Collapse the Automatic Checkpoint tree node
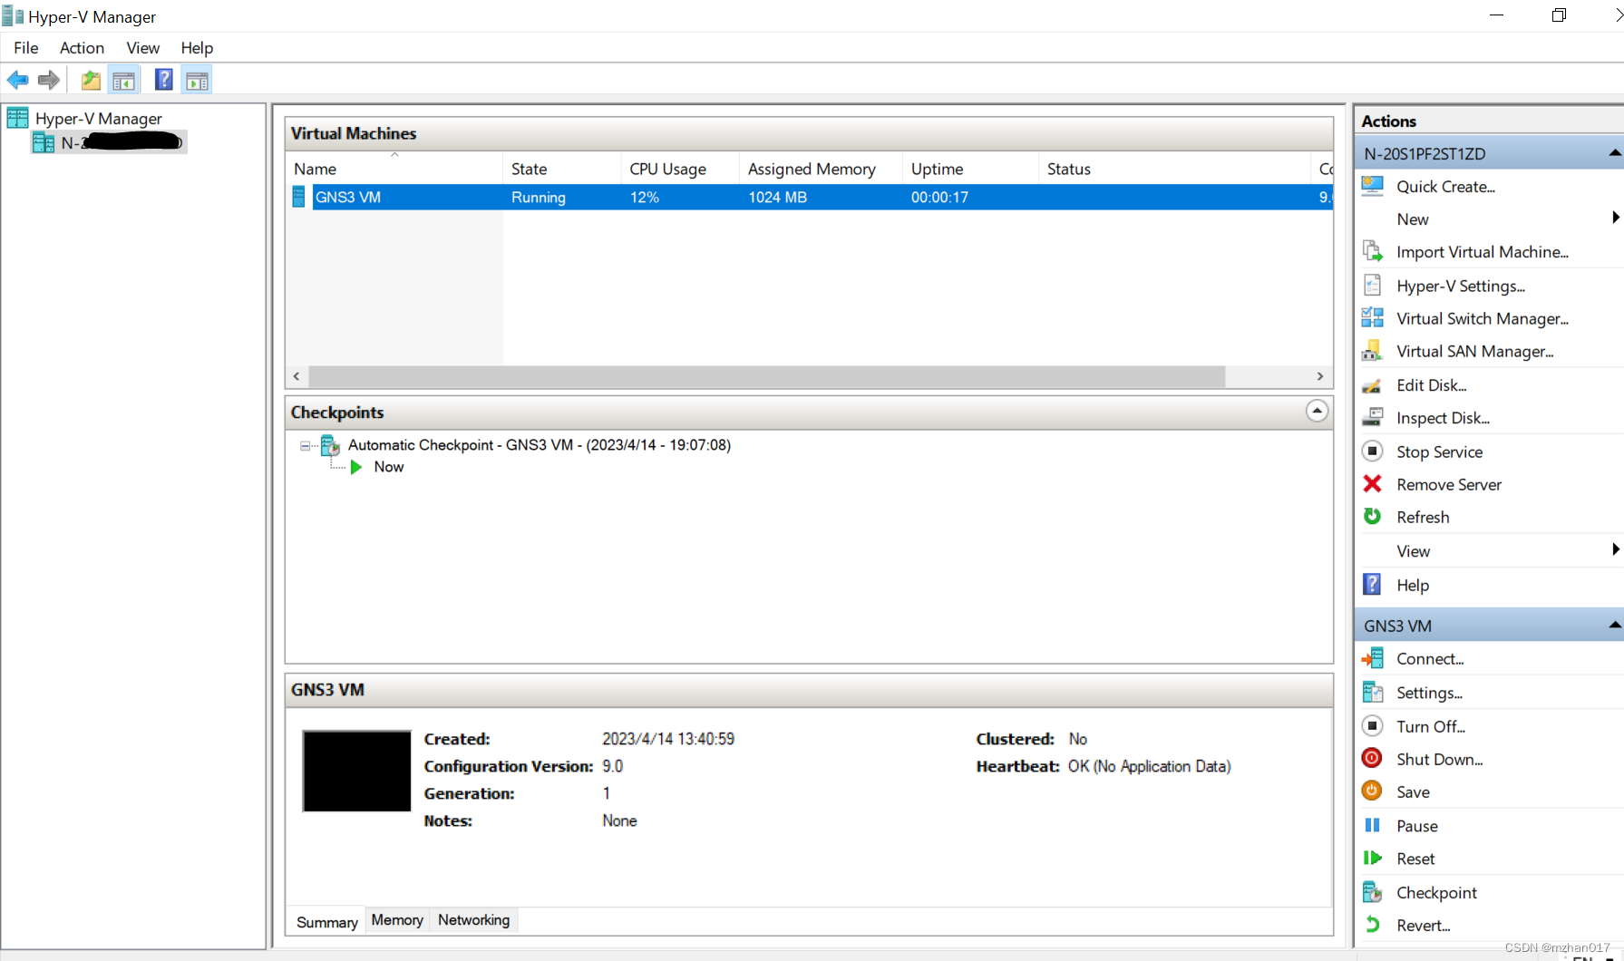This screenshot has width=1624, height=961. pos(305,445)
